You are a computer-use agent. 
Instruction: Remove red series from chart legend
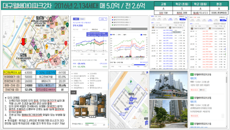tap(130, 17)
